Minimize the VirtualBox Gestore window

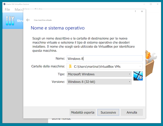(144, 4)
